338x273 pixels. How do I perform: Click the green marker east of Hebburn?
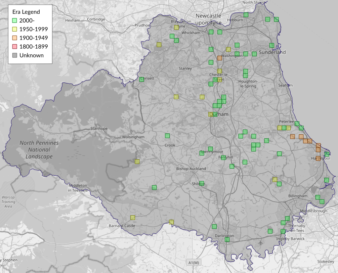coord(246,15)
